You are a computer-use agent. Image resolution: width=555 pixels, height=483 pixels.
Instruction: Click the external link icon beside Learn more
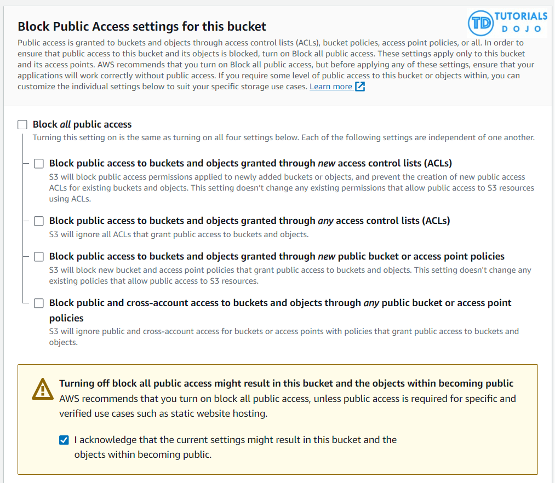click(360, 87)
